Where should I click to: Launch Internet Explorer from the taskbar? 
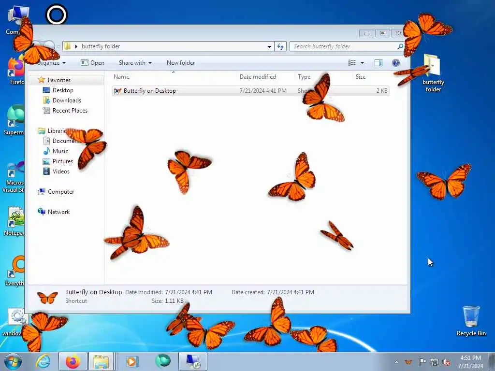pyautogui.click(x=43, y=361)
